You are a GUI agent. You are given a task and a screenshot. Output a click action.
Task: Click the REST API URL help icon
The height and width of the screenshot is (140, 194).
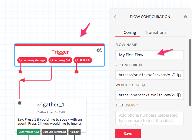coord(141,65)
